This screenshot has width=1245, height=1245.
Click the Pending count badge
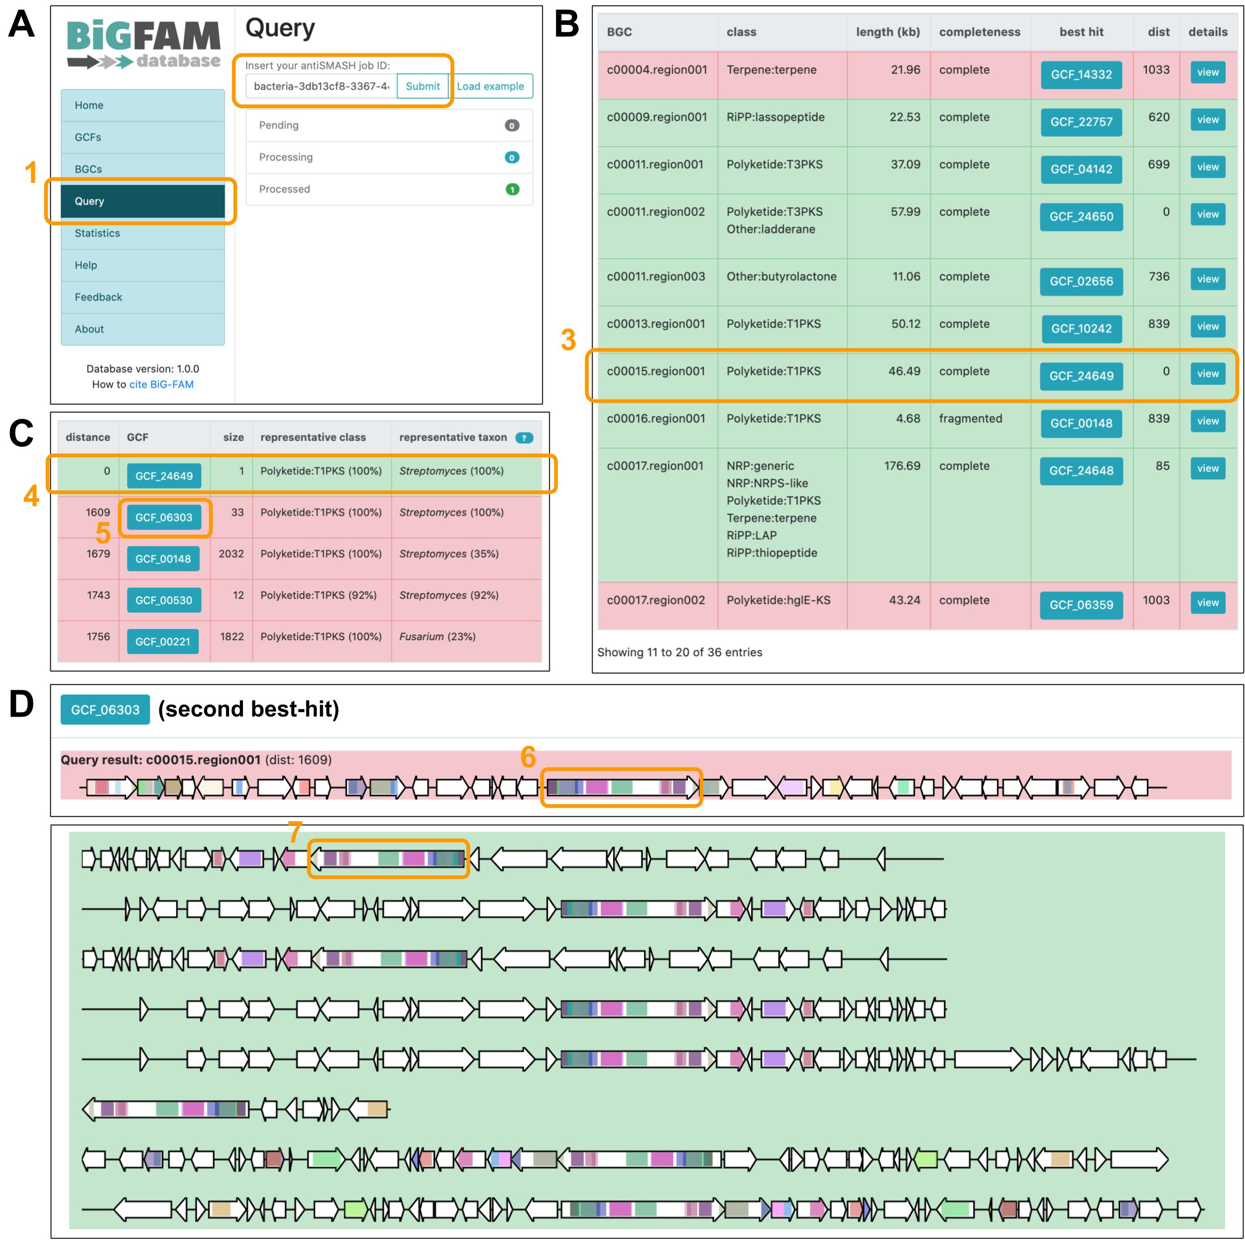click(x=511, y=125)
